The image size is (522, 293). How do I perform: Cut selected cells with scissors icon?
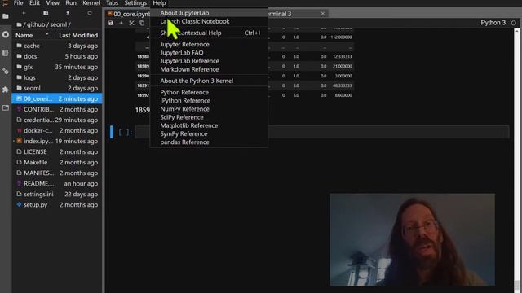coord(131,24)
